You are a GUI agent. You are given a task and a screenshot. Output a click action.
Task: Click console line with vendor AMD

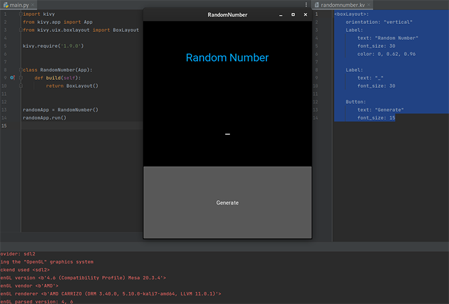tap(29, 286)
